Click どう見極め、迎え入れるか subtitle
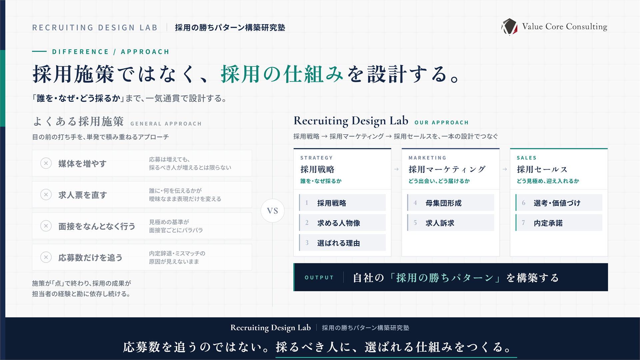This screenshot has height=360, width=640. 548,181
